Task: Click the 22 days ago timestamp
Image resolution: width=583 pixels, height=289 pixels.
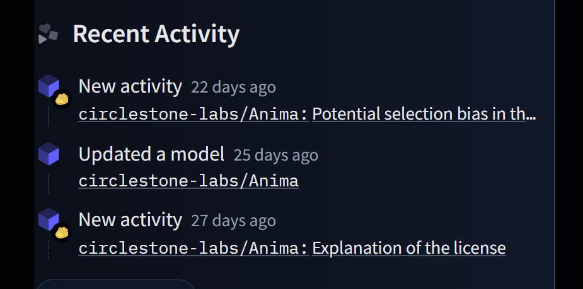Action: coord(233,87)
